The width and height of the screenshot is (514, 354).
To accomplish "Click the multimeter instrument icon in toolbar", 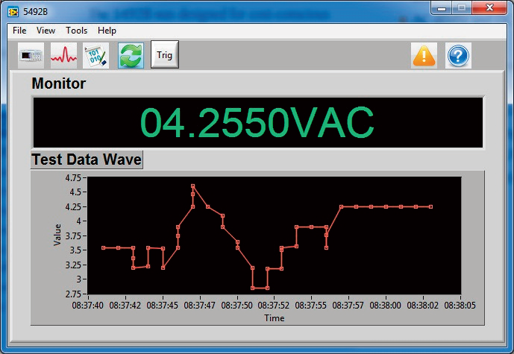I will (x=31, y=55).
